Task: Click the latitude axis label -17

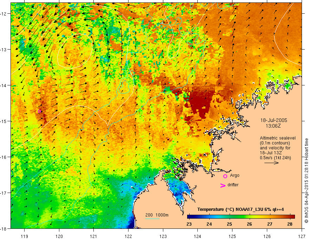Action: (x=4, y=193)
